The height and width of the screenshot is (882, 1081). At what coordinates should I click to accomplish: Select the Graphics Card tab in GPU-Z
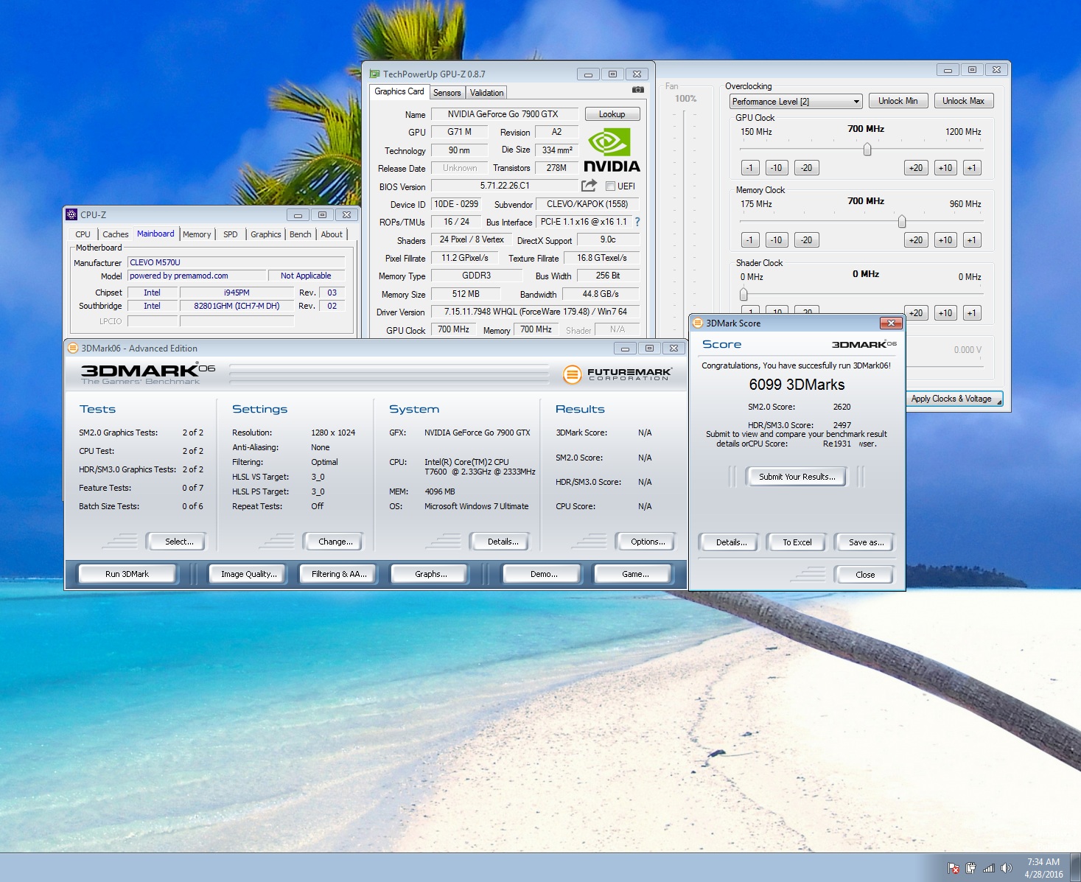[x=399, y=91]
